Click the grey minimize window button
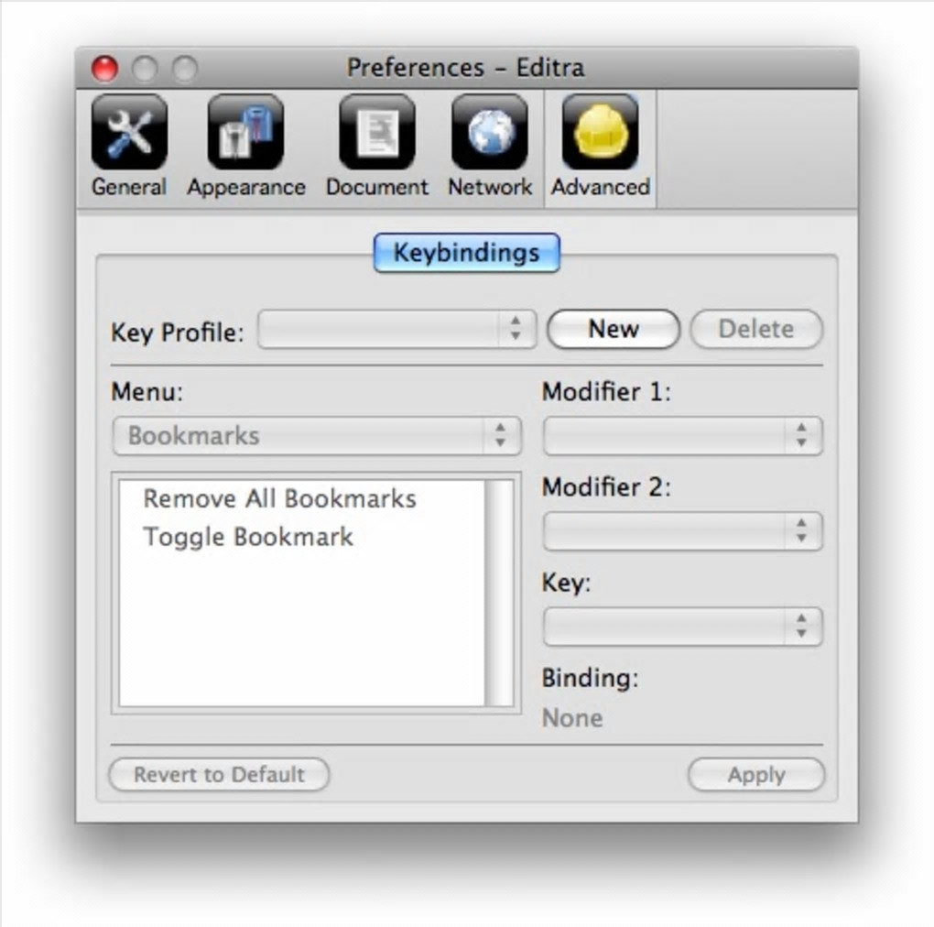The width and height of the screenshot is (934, 927). point(145,69)
